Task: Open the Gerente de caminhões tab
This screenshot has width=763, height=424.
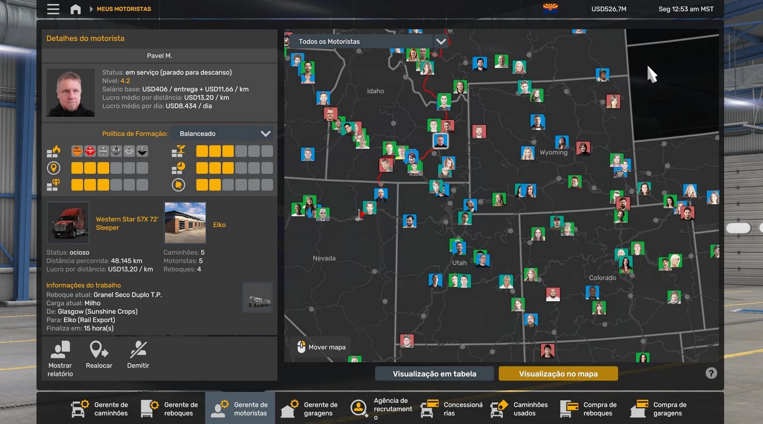Action: tap(100, 409)
